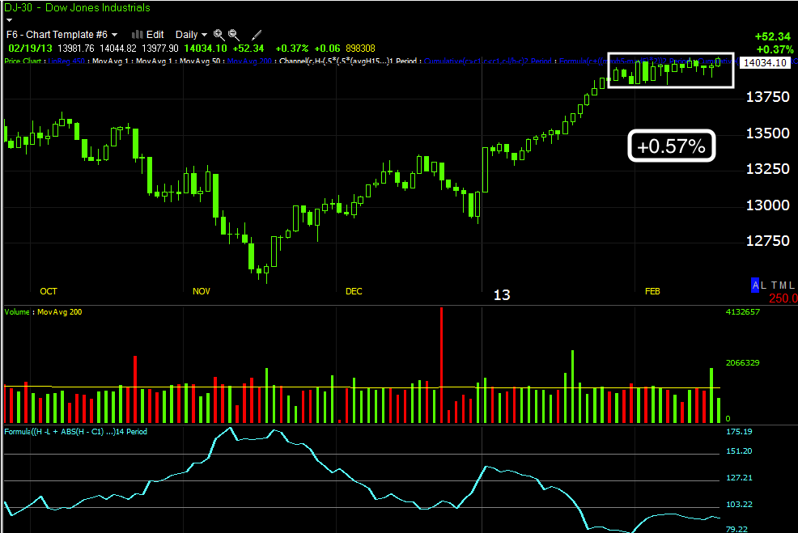Click the blue MovAvg 200 price indicator label

click(x=249, y=61)
